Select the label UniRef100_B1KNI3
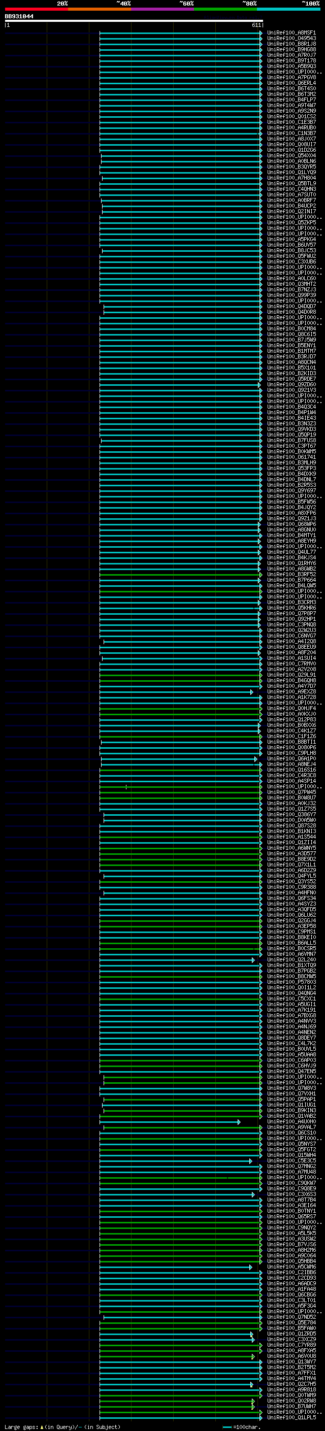This screenshot has height=1431, width=325. (291, 831)
